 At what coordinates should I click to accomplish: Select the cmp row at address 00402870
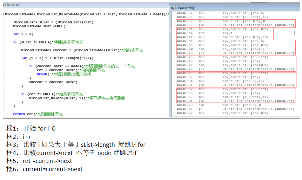pos(221,49)
